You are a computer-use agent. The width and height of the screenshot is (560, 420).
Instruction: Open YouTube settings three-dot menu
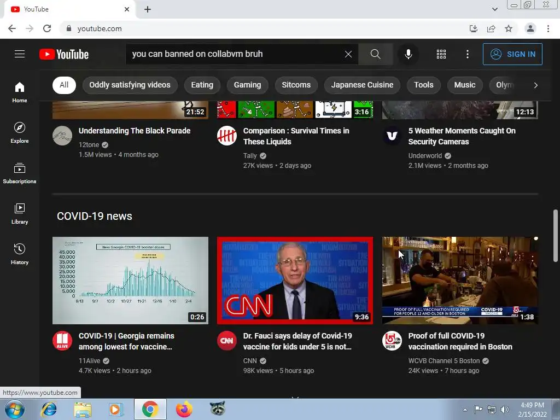click(468, 54)
